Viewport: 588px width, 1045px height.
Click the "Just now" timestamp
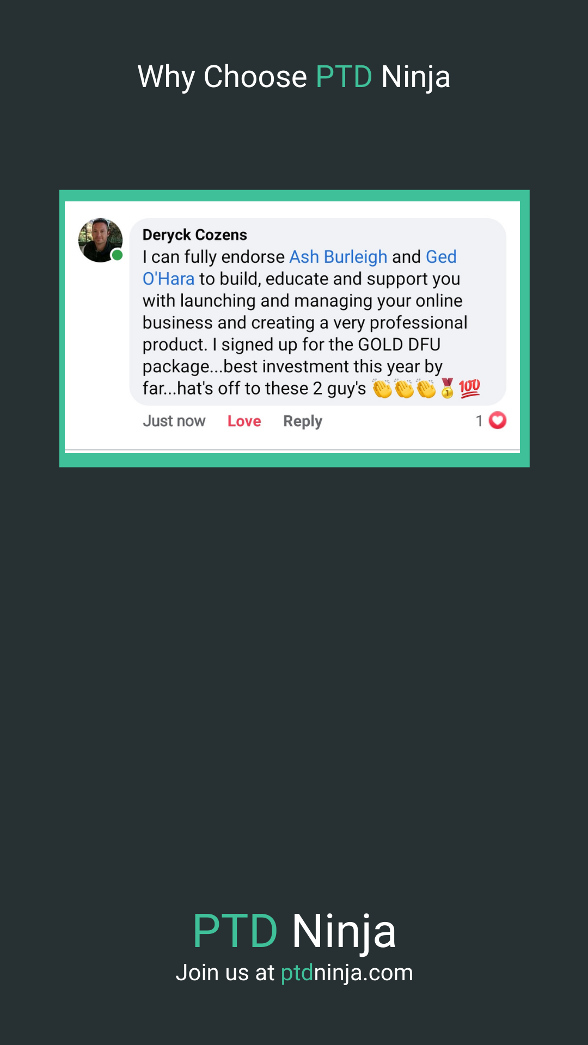(x=174, y=421)
